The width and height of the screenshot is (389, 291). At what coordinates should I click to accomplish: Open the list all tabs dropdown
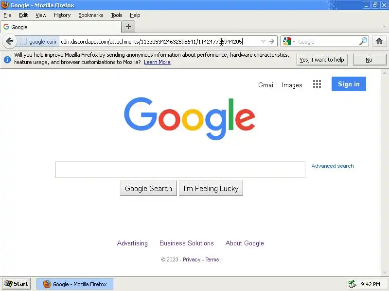coord(384,27)
